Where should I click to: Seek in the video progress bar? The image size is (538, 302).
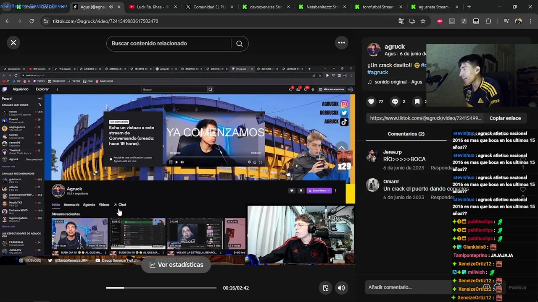click(x=161, y=288)
